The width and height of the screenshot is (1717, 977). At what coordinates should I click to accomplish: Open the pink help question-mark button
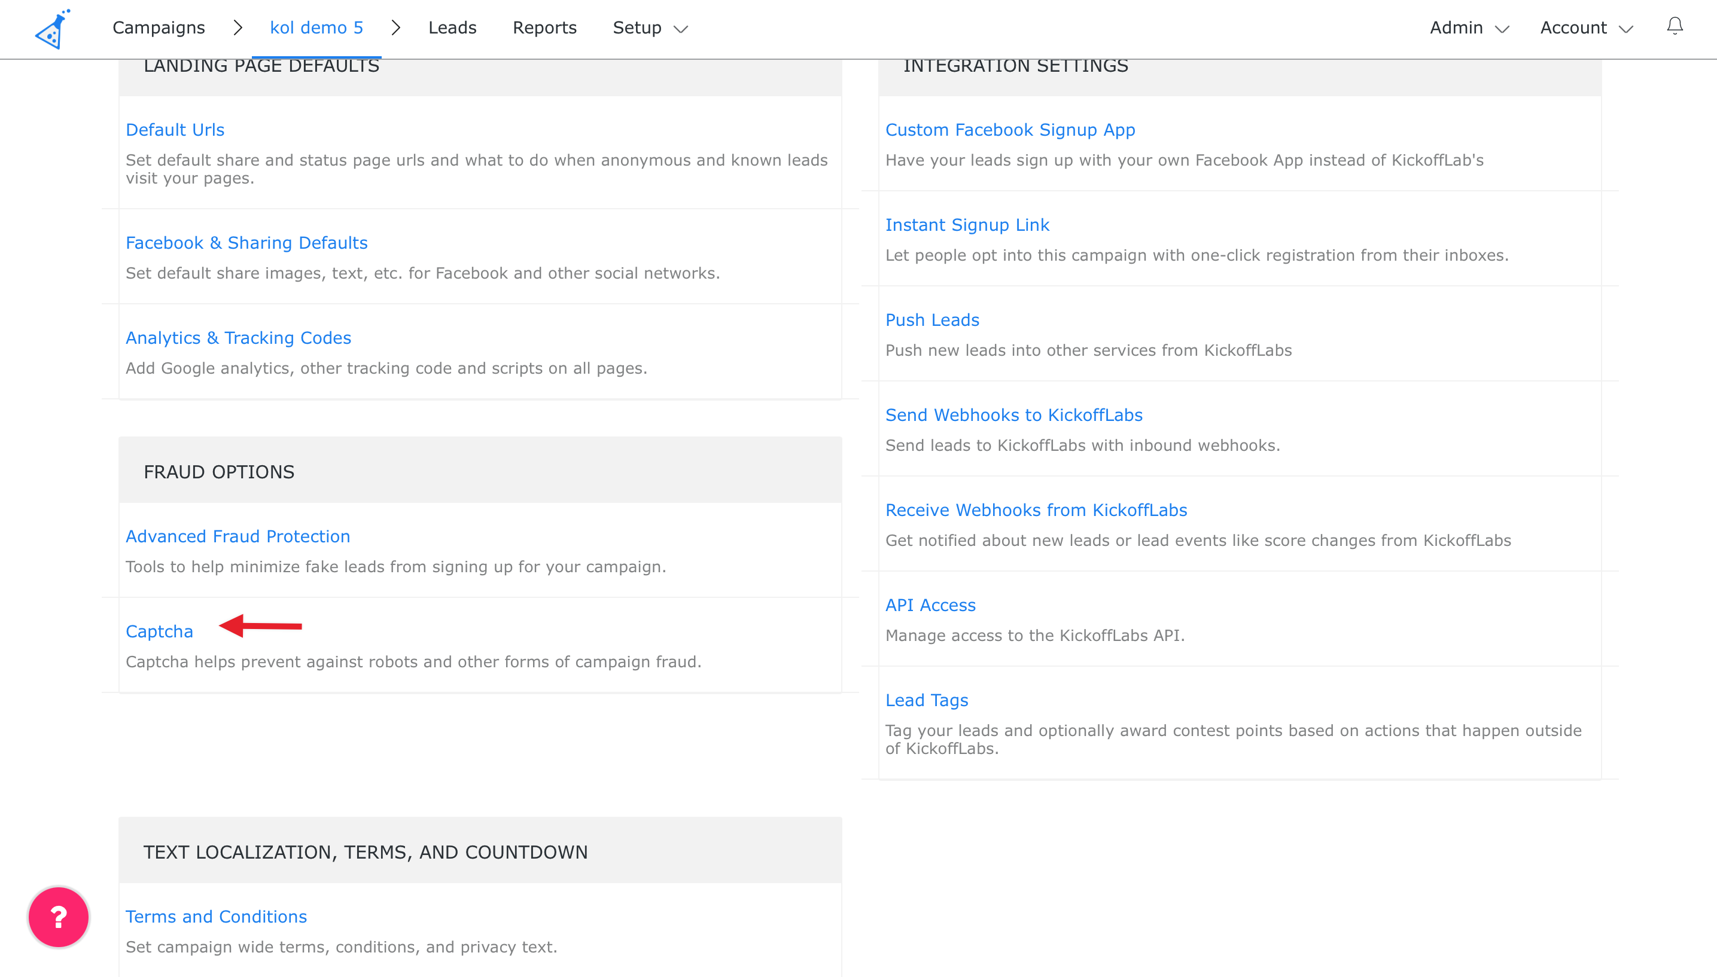pos(59,917)
